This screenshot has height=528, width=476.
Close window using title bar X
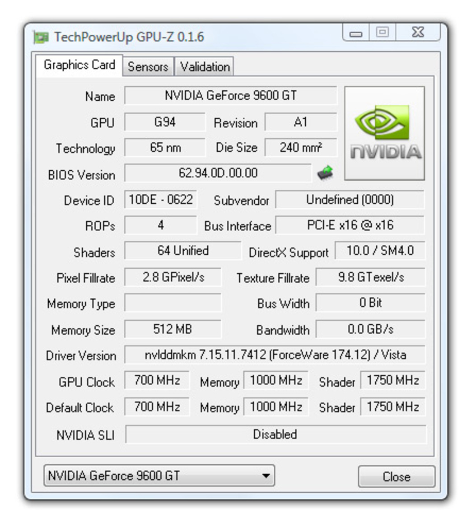(418, 33)
